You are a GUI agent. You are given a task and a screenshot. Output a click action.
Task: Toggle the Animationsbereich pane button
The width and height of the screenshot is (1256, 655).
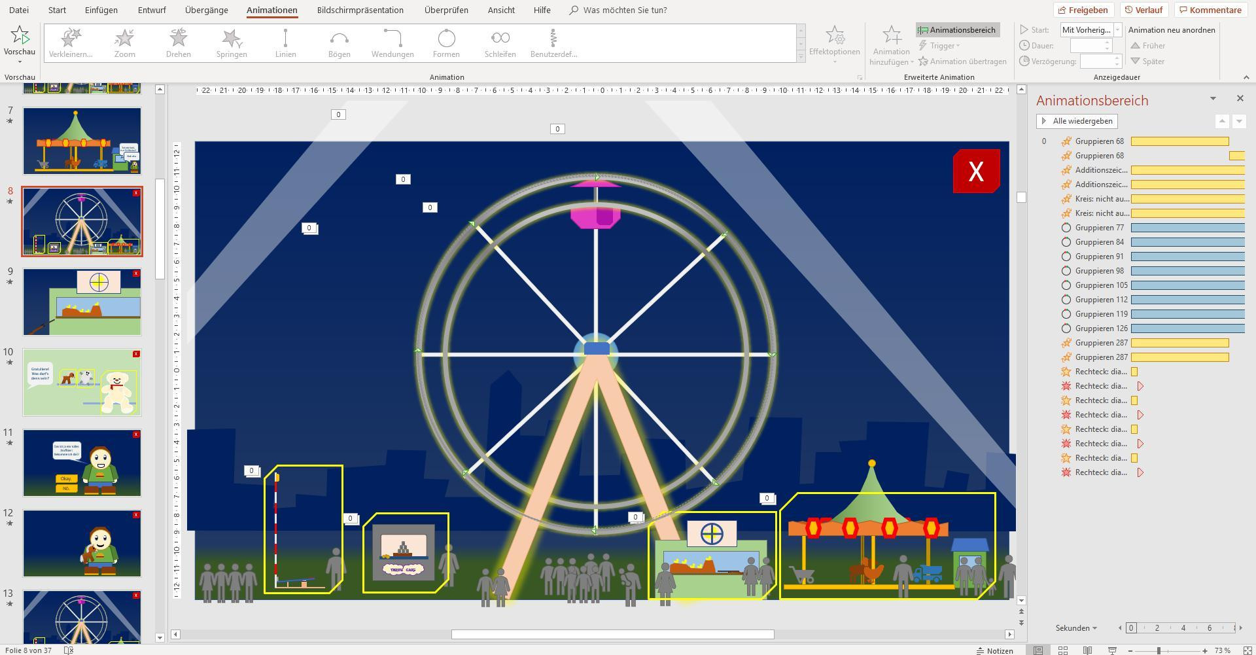pos(958,30)
